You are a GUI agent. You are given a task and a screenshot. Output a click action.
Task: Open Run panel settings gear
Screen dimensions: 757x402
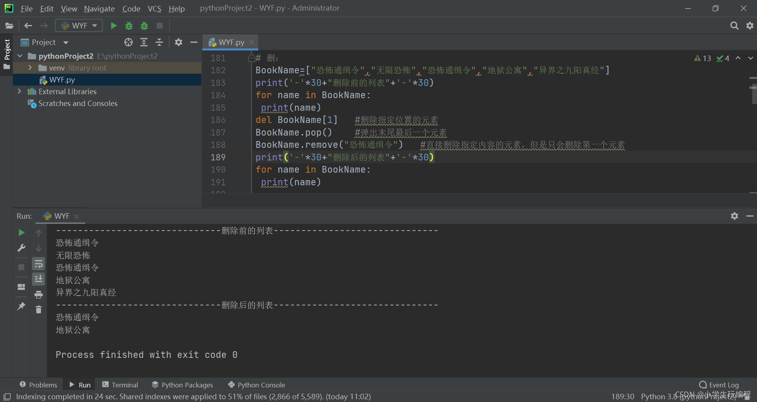point(735,216)
